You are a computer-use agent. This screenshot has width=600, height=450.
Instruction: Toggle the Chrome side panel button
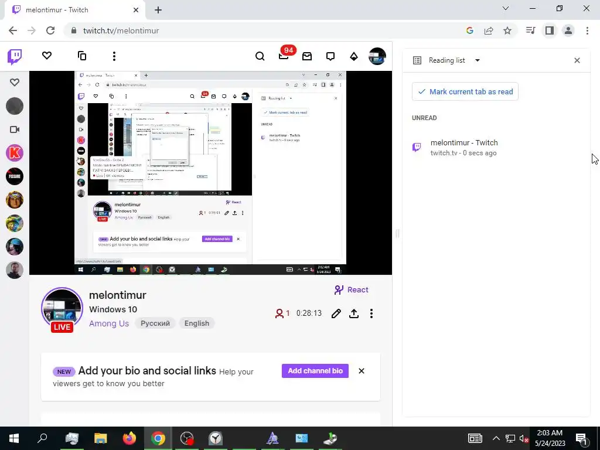coord(550,30)
